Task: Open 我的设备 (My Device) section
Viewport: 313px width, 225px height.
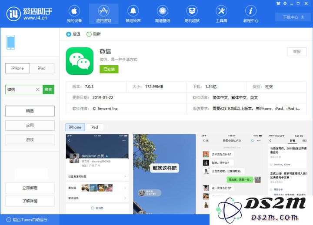Action: pyautogui.click(x=74, y=14)
